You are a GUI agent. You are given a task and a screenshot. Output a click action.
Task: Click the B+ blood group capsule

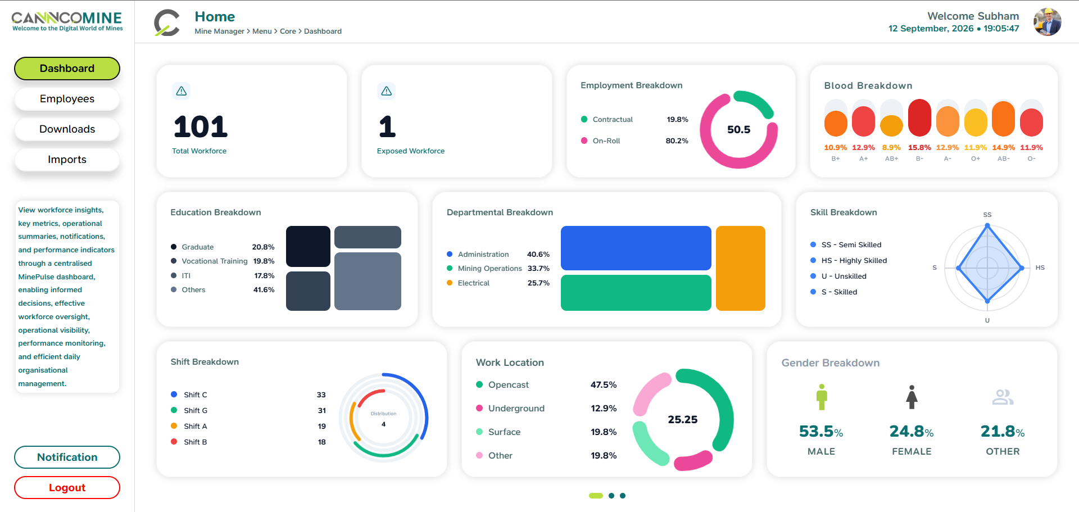click(x=836, y=118)
